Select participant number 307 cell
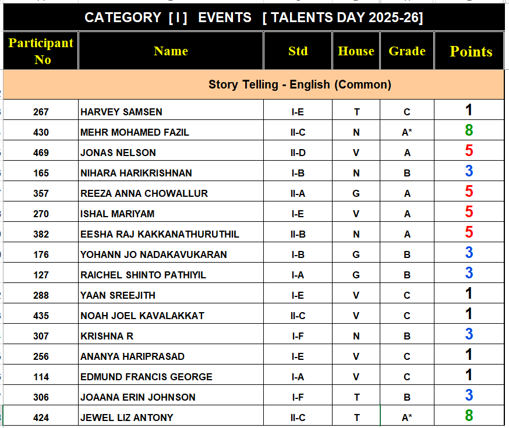509x428 pixels. point(41,334)
